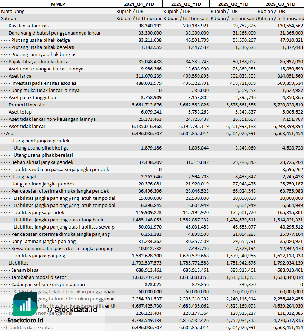Click the cell with value 3,596,262
Image resolution: width=304 pixels, height=331 pixels.
tap(292, 169)
